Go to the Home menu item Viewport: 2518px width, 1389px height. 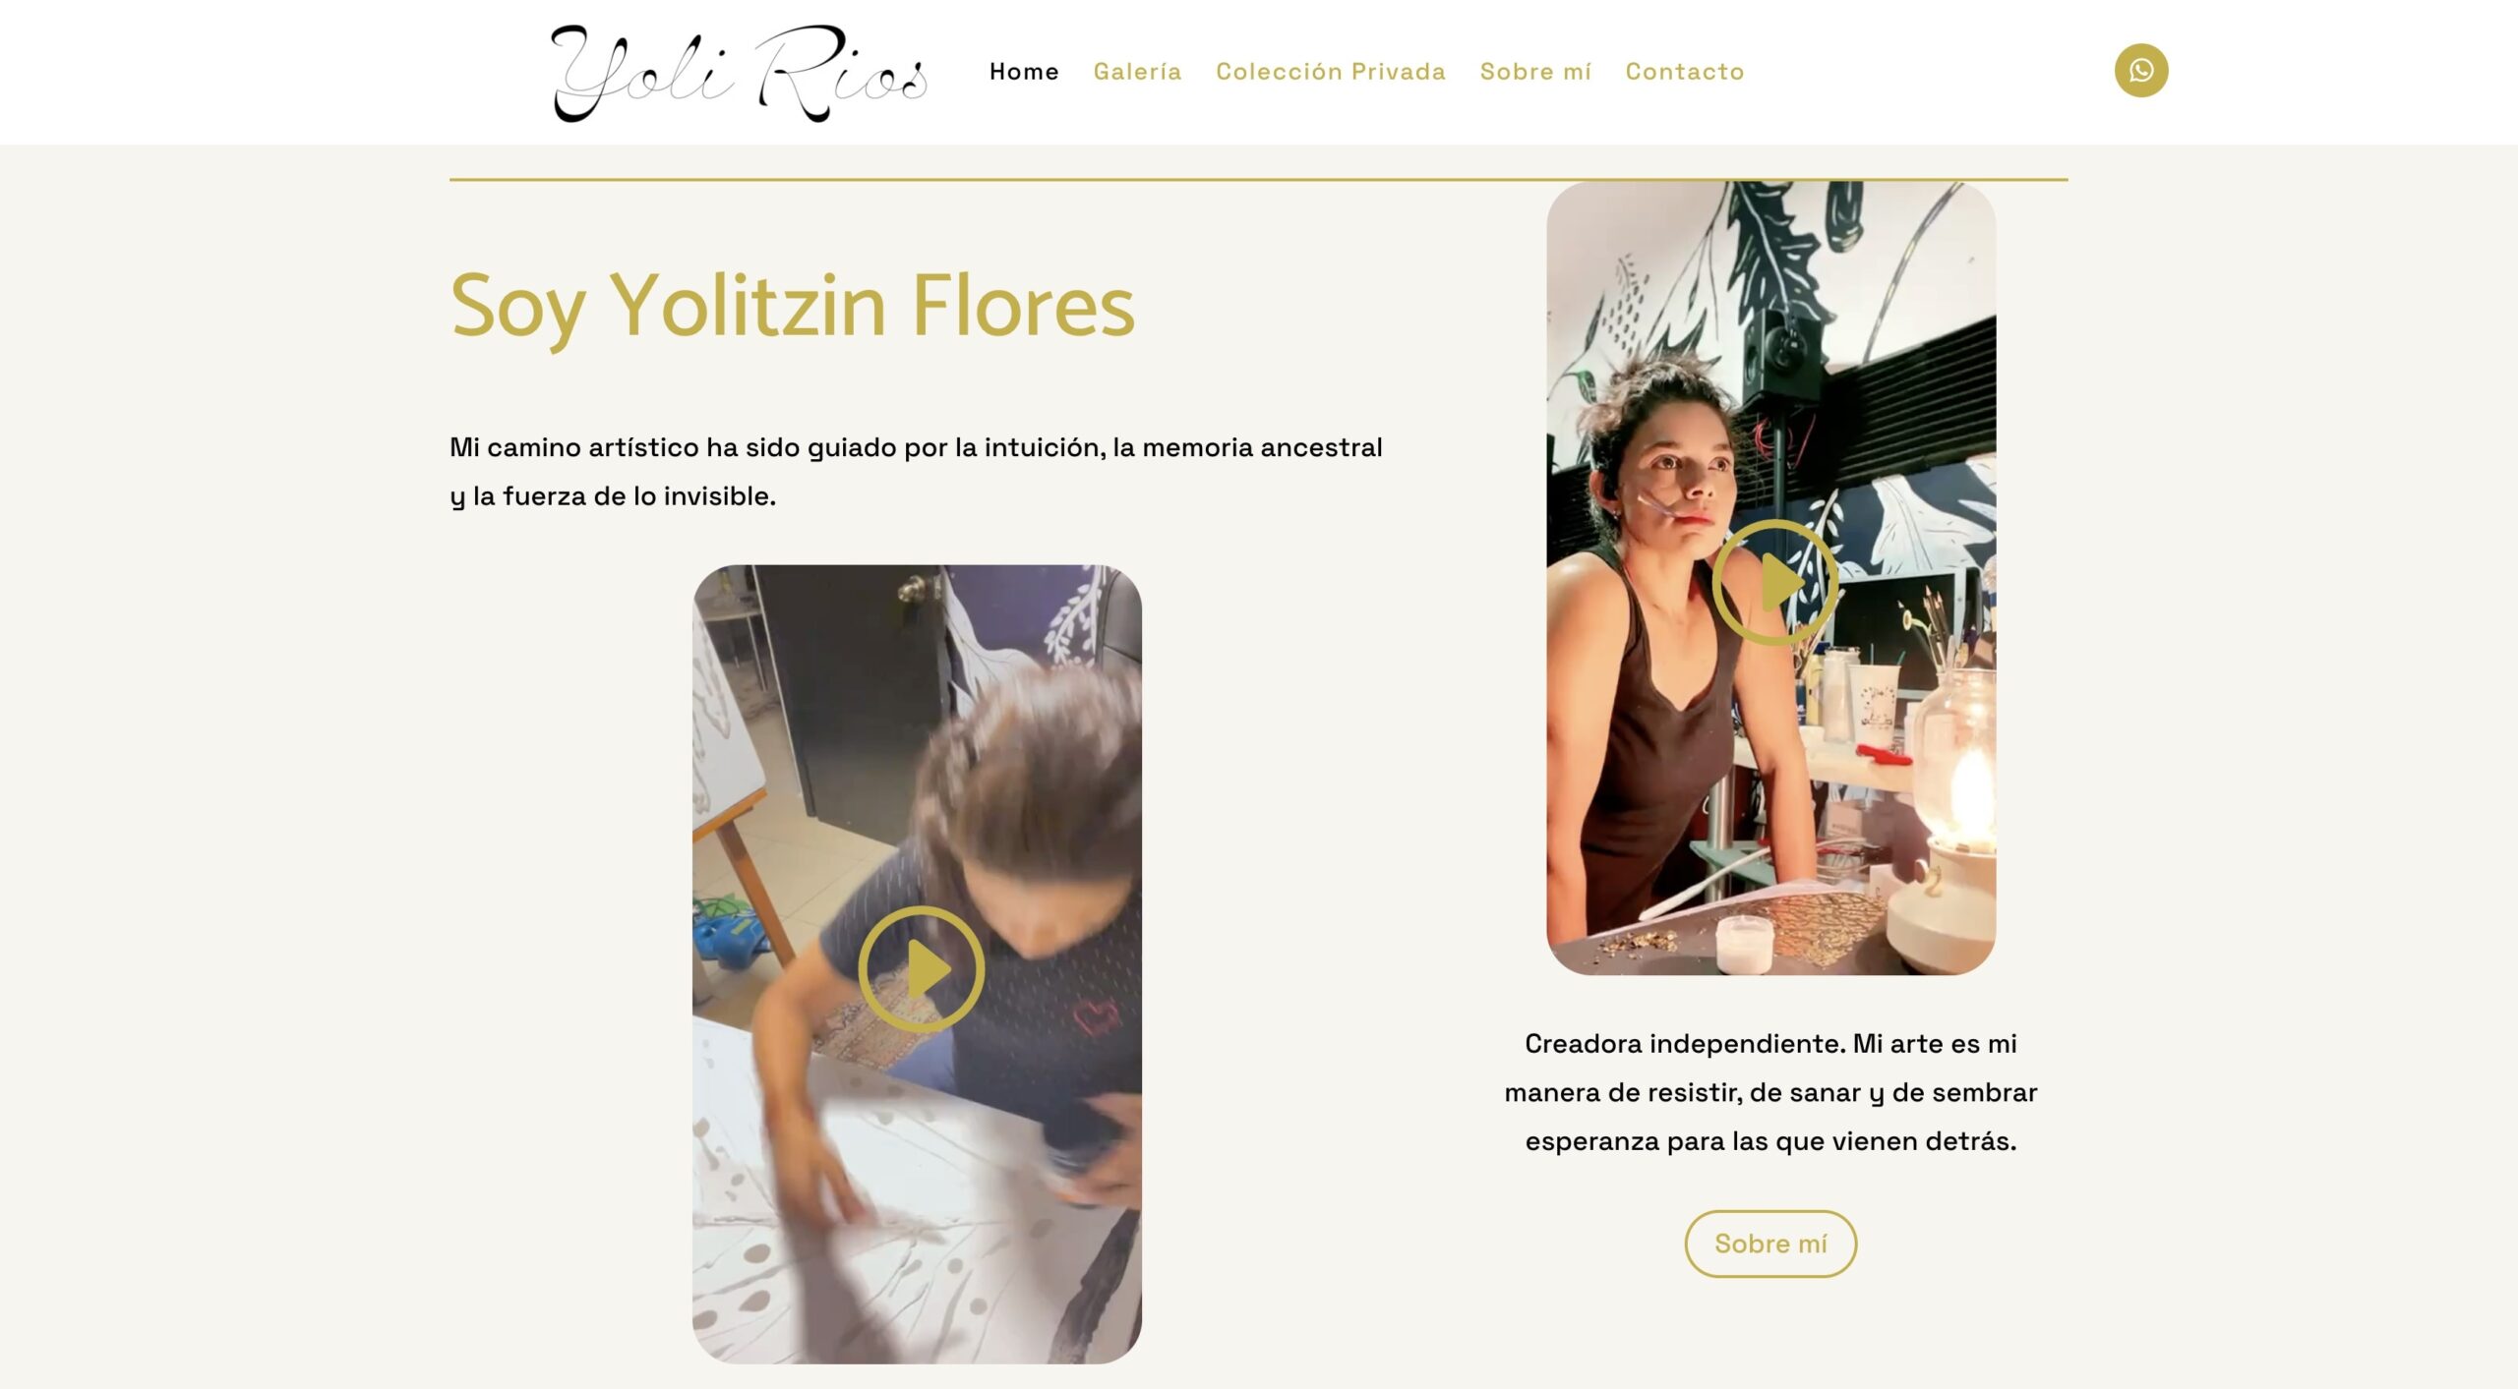pos(1024,72)
